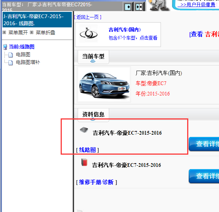
Task: Open 吉利汽车-帝豪EC7-2015-2016 entry above 维修手册/诊断
Action: [x=127, y=165]
